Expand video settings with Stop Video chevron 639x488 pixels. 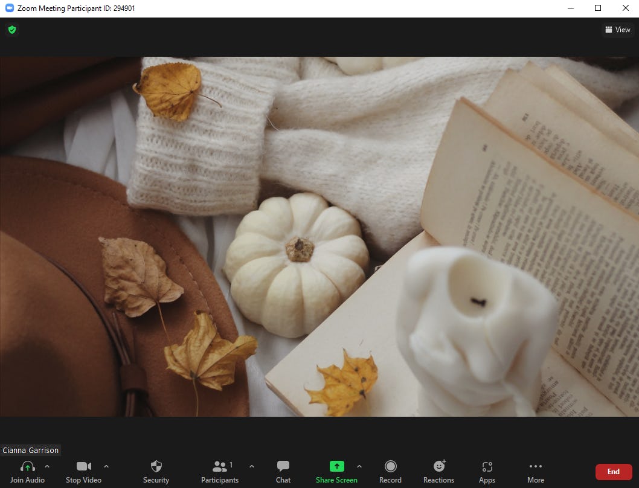106,466
